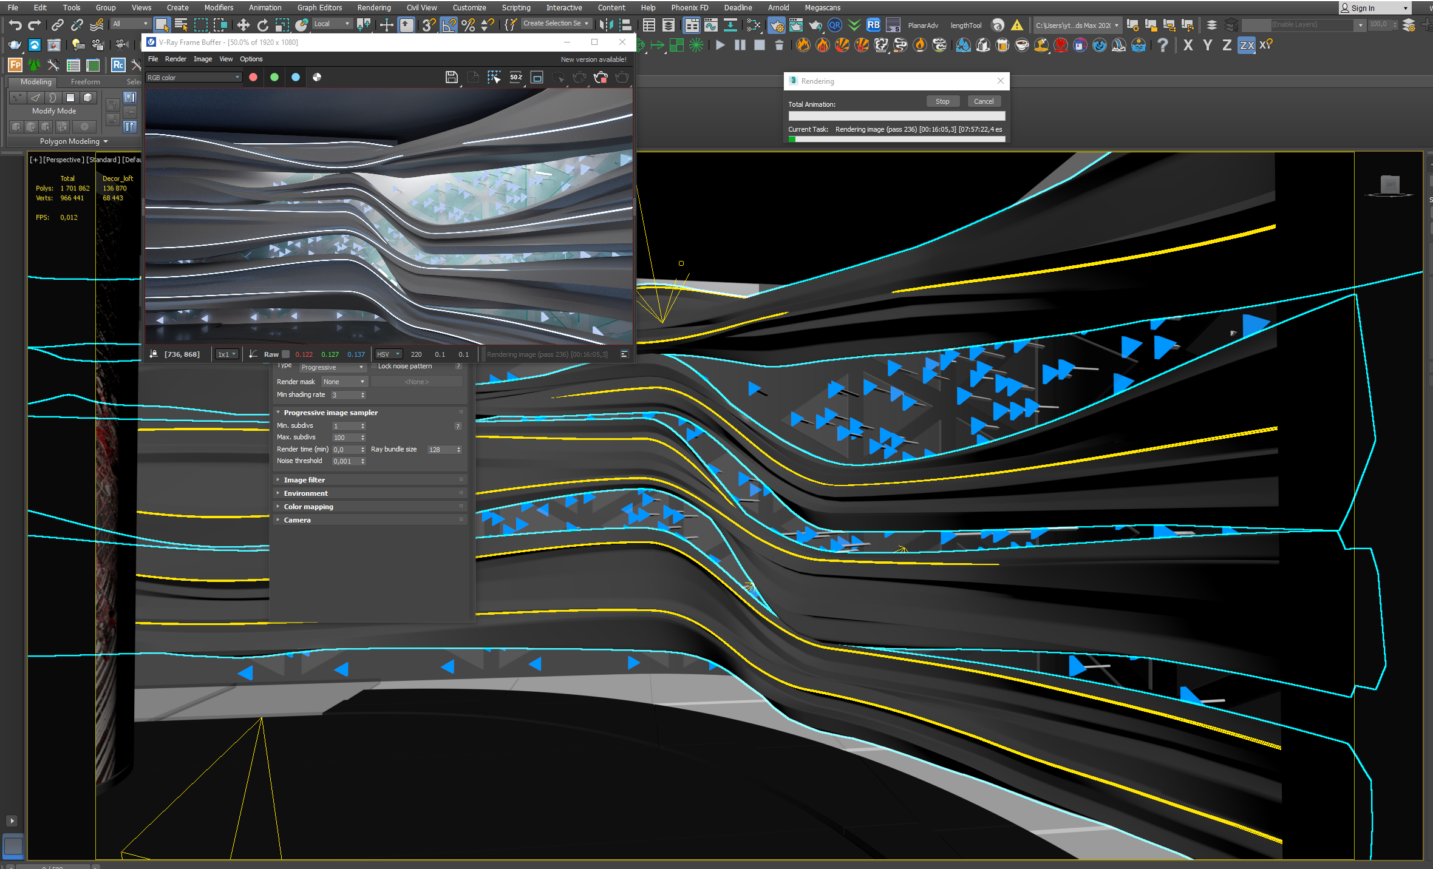Click the Mirror tool icon
This screenshot has width=1433, height=869.
605,25
